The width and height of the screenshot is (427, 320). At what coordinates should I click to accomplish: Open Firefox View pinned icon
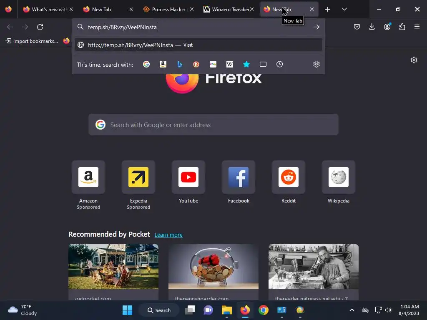pos(8,9)
